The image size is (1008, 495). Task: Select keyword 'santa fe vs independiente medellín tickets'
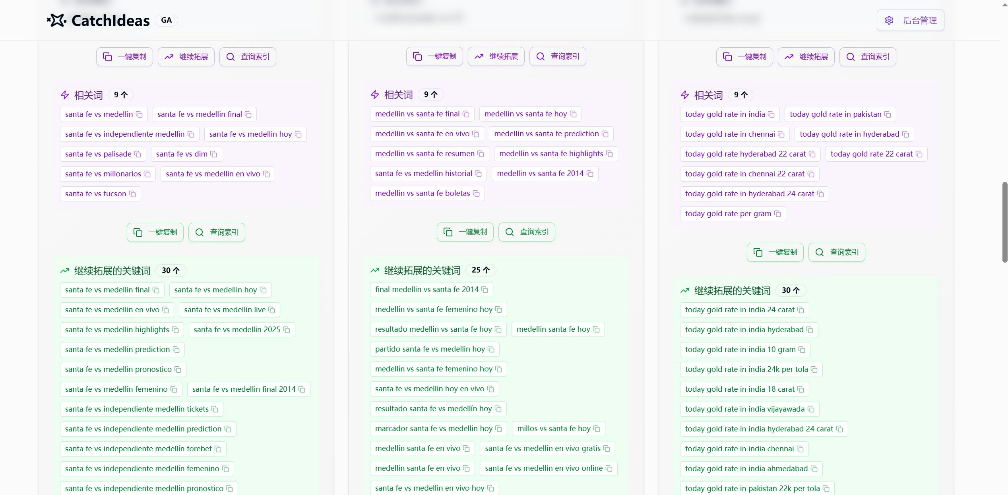(142, 409)
